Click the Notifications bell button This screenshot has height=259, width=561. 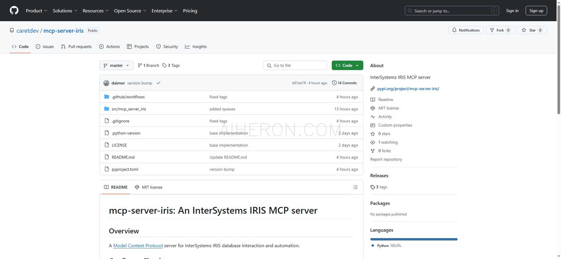[466, 30]
